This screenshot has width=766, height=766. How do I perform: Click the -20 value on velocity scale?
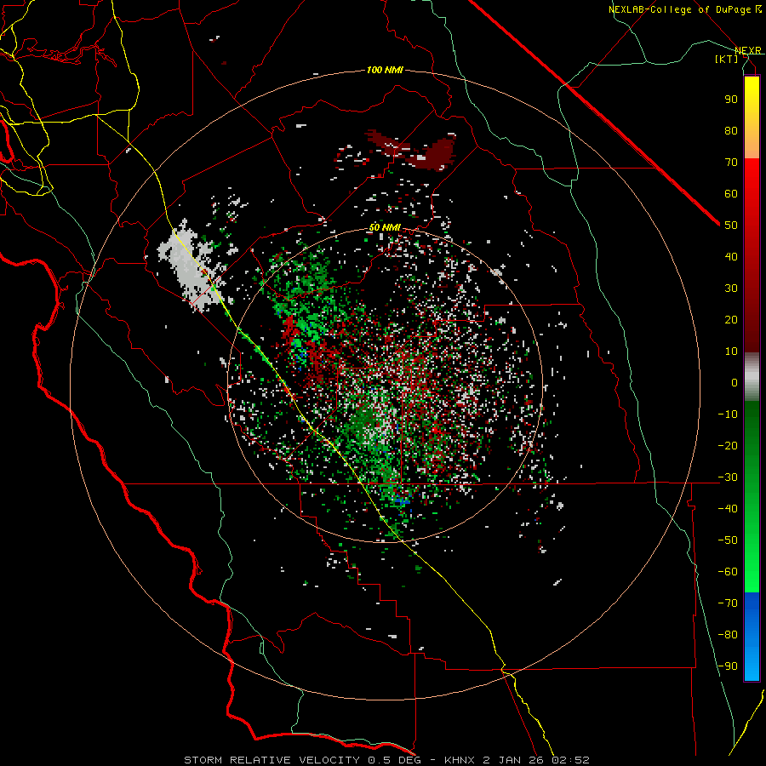(728, 445)
